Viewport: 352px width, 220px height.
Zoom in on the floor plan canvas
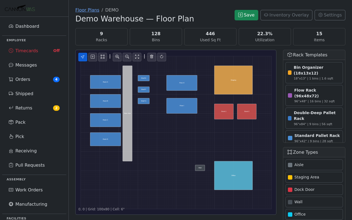pyautogui.click(x=117, y=57)
